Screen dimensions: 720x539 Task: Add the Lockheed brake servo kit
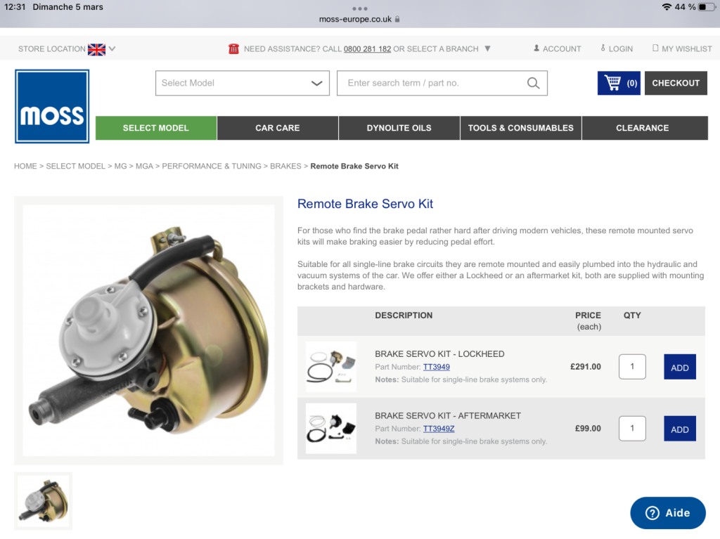(x=680, y=367)
